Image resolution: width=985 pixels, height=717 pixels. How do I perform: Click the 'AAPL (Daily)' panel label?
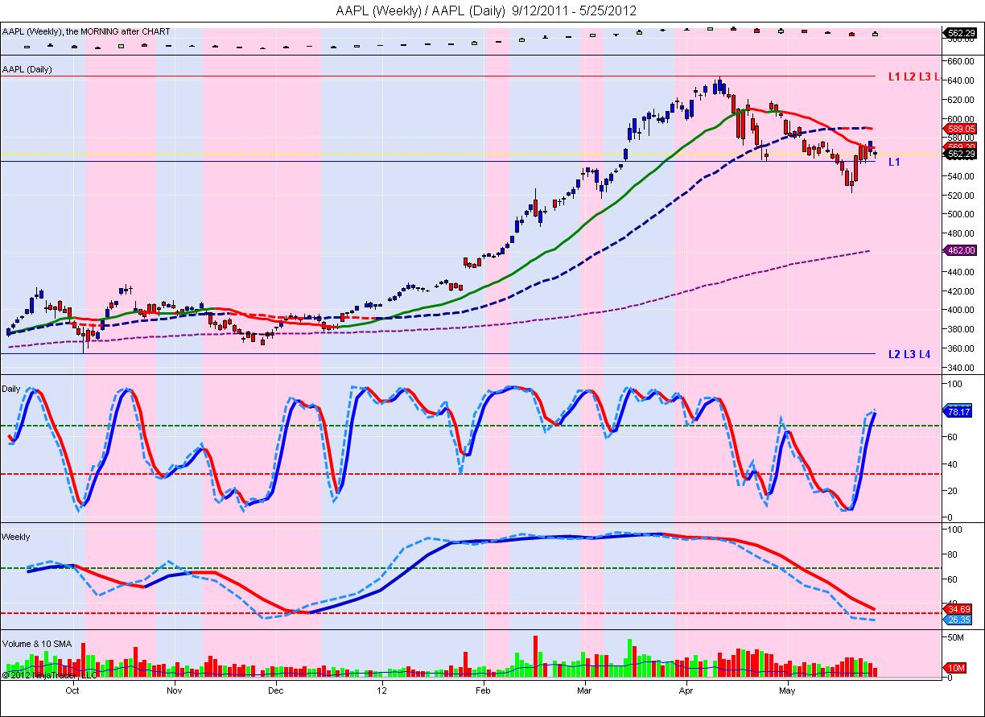tap(27, 69)
